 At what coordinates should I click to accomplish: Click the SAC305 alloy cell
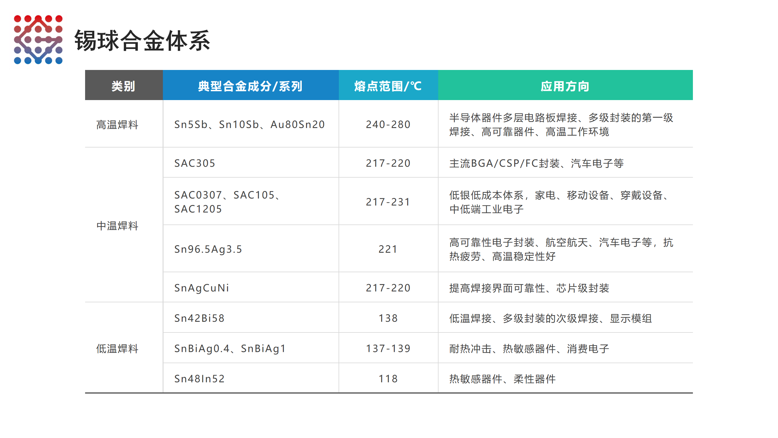pos(194,163)
